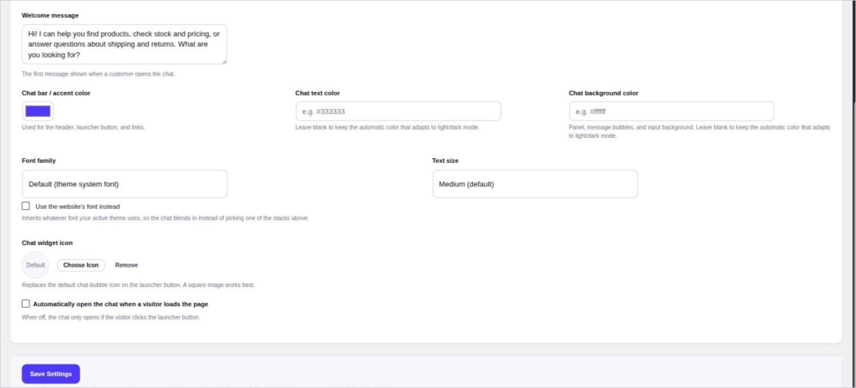Click the "Font family" label
The height and width of the screenshot is (388, 856).
pyautogui.click(x=38, y=161)
